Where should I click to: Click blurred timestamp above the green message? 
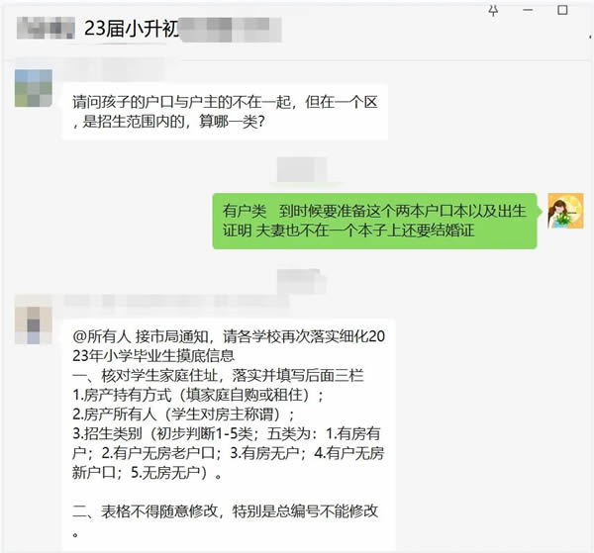pos(302,170)
